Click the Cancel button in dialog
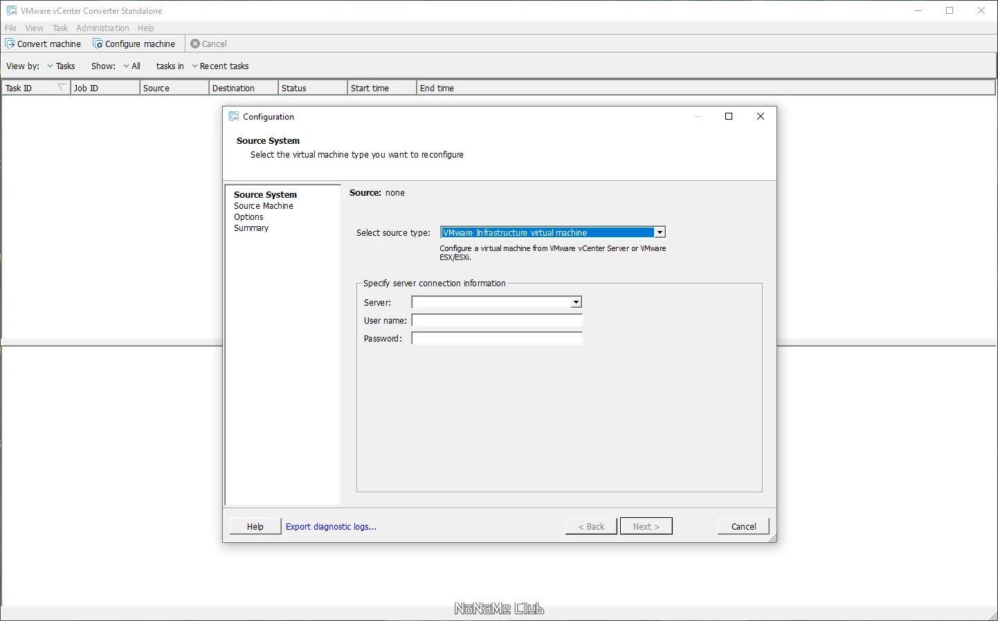Screen dimensions: 998x621 (743, 526)
